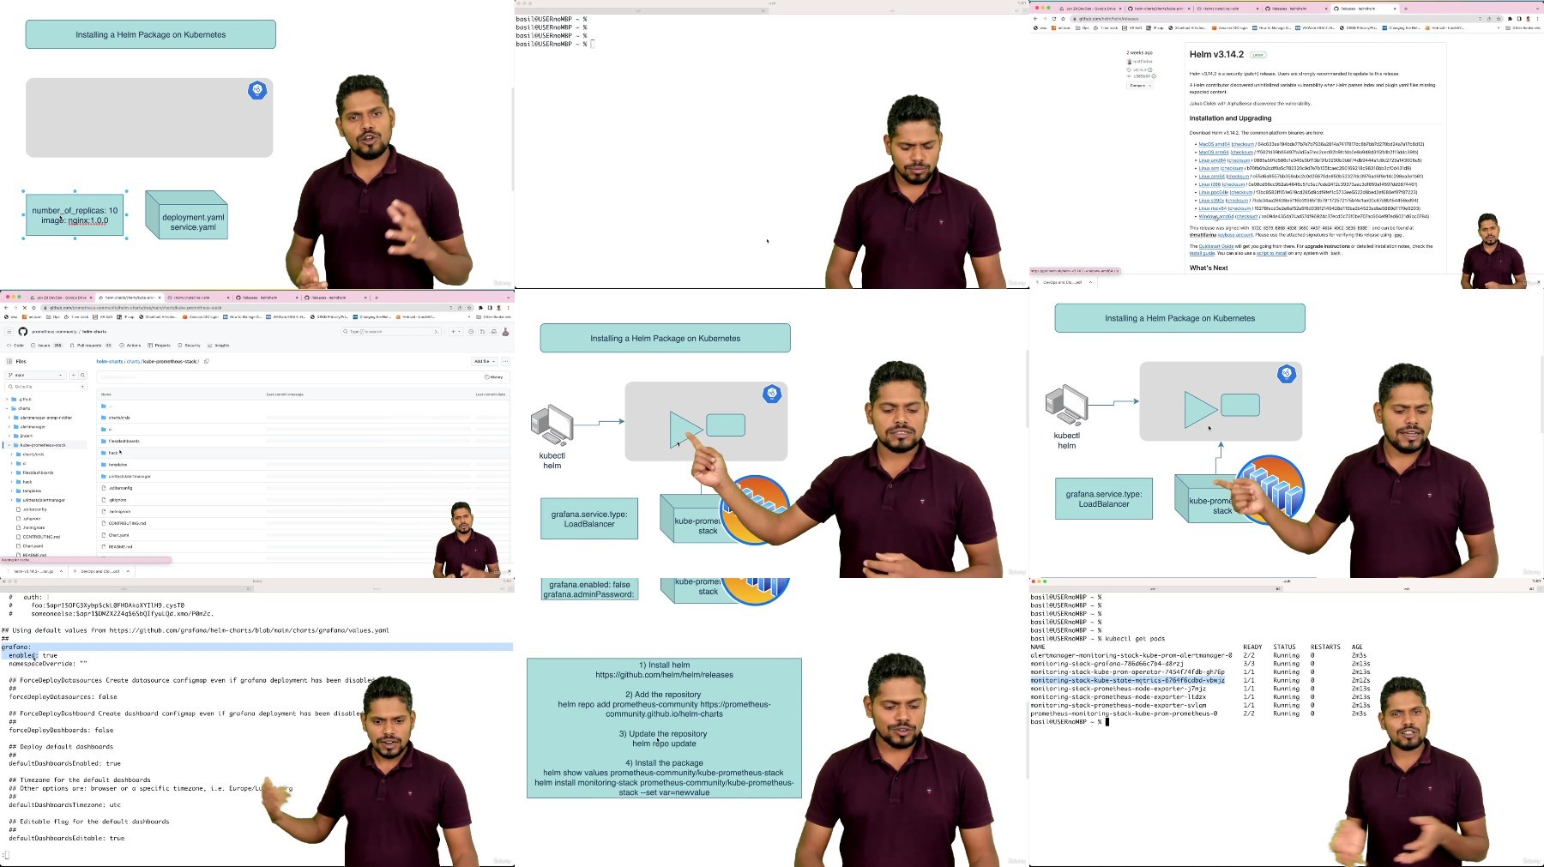Bookmark the Helm releases page with star icon
1544x867 pixels.
click(1499, 18)
